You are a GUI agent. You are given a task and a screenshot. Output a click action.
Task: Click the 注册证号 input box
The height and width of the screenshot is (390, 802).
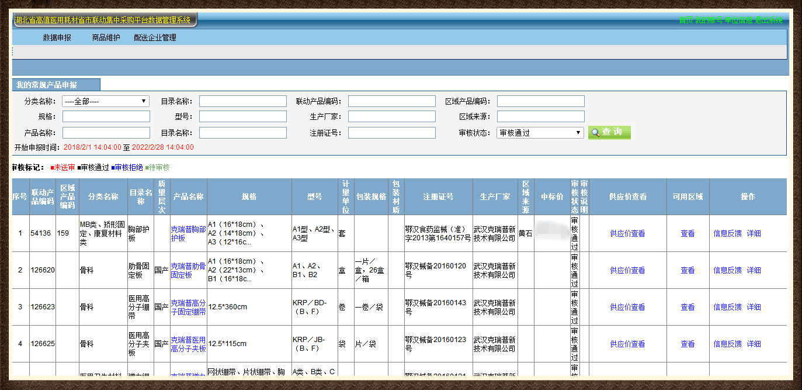pyautogui.click(x=391, y=133)
